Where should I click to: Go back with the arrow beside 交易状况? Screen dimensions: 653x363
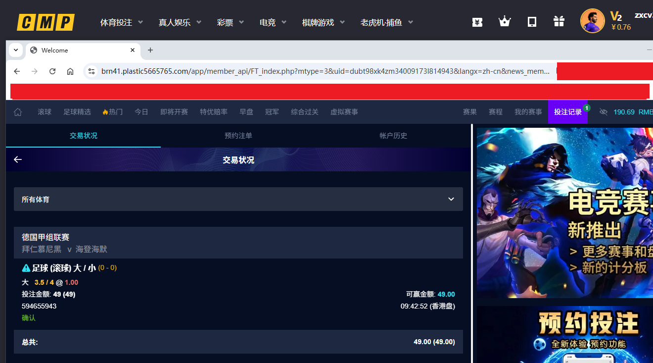pos(18,159)
